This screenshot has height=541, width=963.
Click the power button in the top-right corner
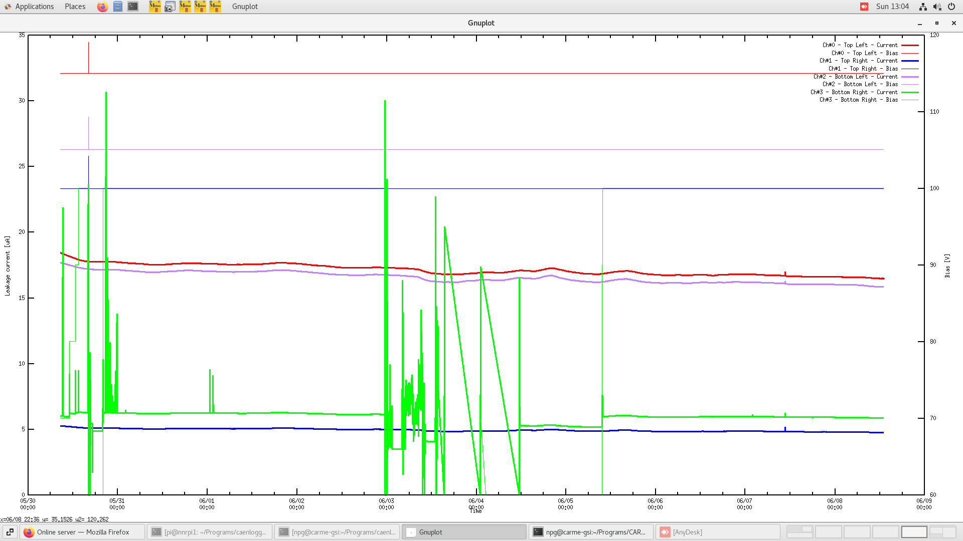pyautogui.click(x=951, y=7)
